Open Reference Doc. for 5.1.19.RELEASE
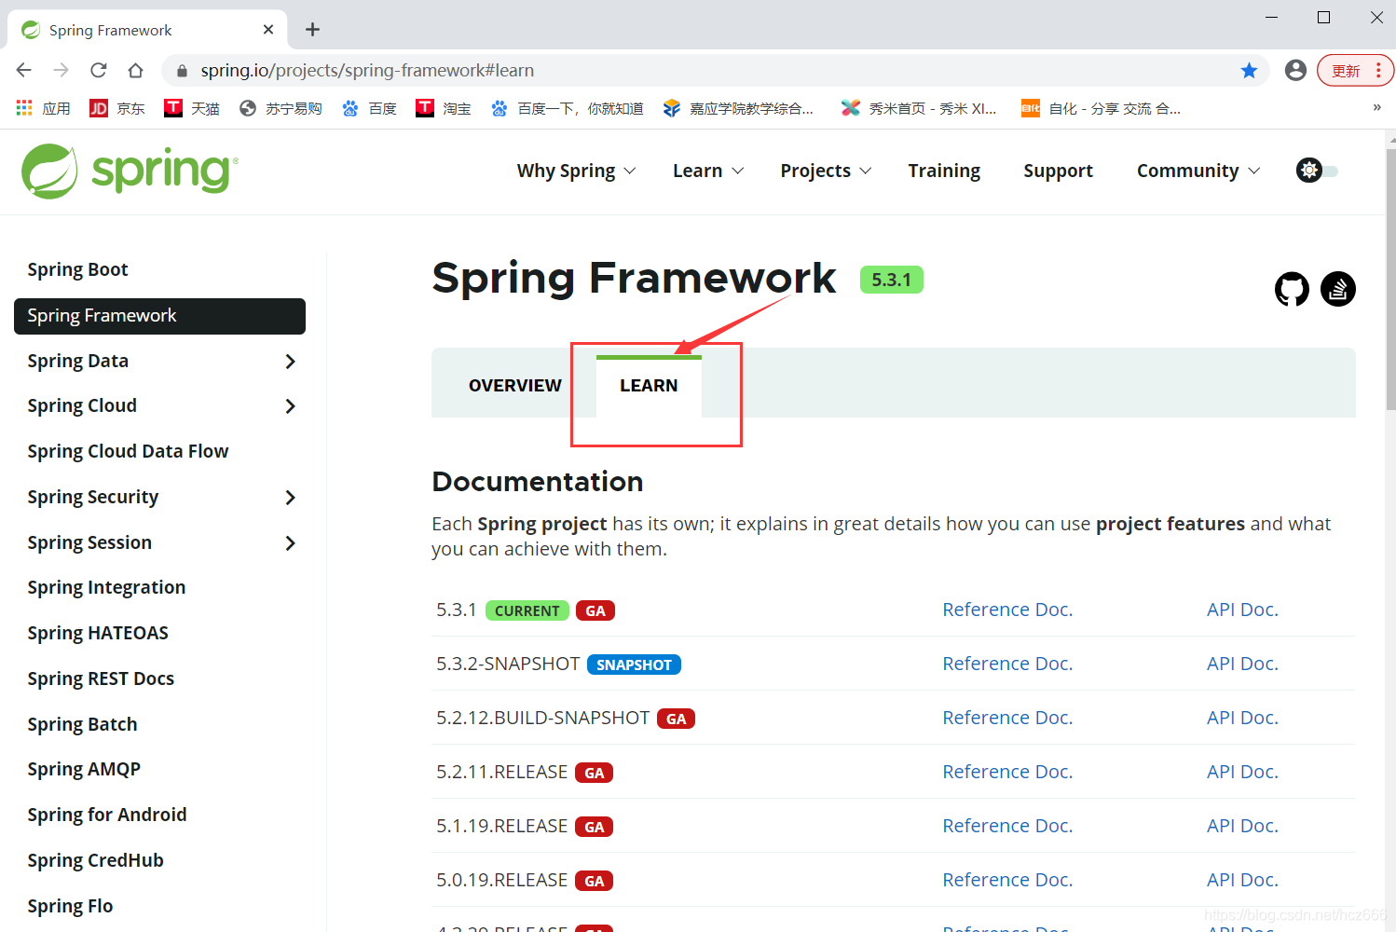1396x932 pixels. click(x=1007, y=826)
